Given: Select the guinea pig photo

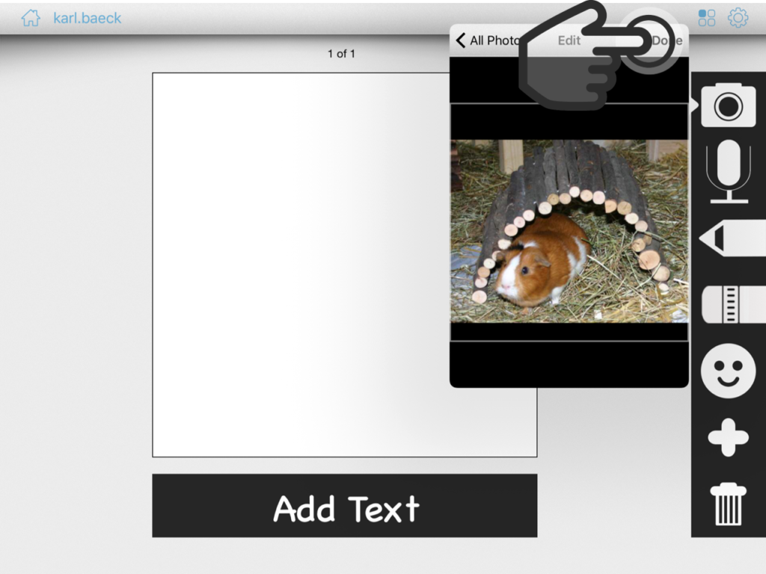Looking at the screenshot, I should tap(569, 232).
